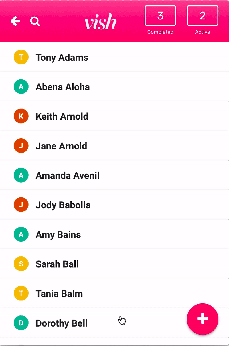Select Tania Balm's list entry
Screen dimensions: 229x346
click(x=59, y=294)
